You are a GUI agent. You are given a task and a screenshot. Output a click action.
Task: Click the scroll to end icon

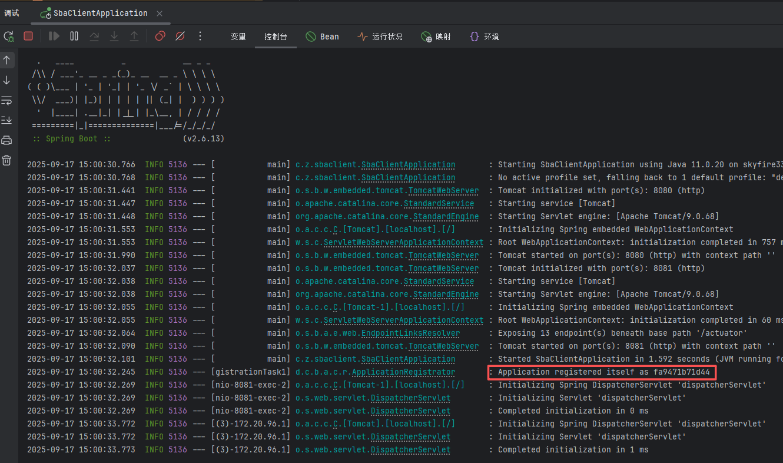7,120
